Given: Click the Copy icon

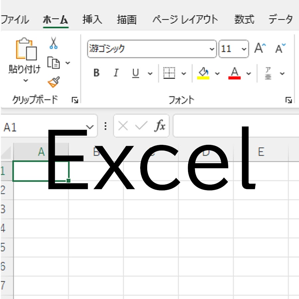Looking at the screenshot, I should tap(53, 62).
